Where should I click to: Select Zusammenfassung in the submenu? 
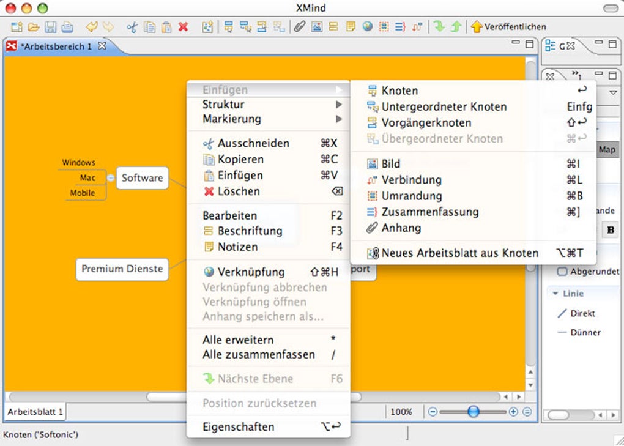[x=473, y=212]
